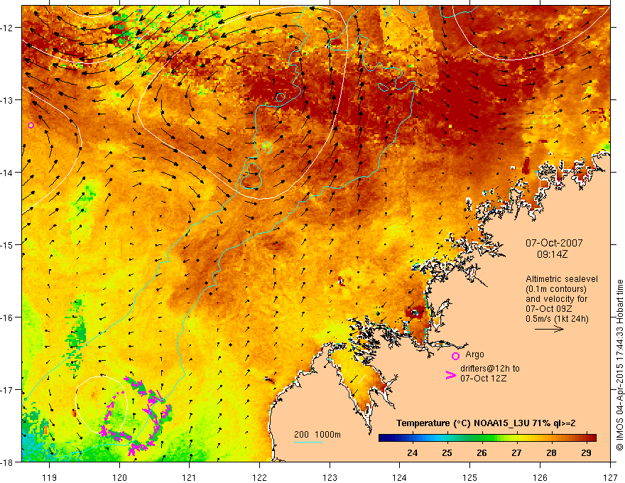
Task: Click the color bar label 25
Action: coord(447,452)
